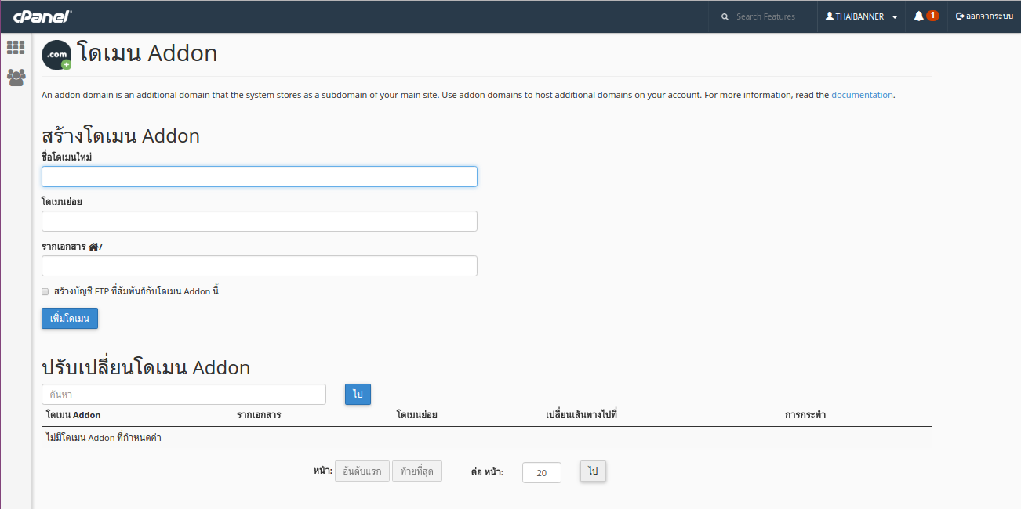The width and height of the screenshot is (1021, 509).
Task: Open the apps grid sidebar icon
Action: [x=16, y=48]
